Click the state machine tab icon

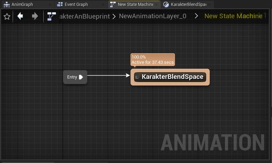pos(113,5)
